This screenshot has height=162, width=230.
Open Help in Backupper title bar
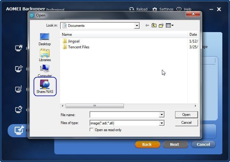click(184, 9)
